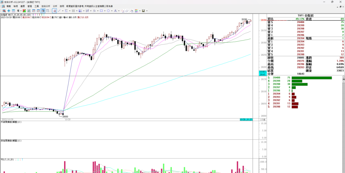Viewport: 345px width, 173px height.
Task: Toggle the highlighted quote panel layout button
Action: 43,11
